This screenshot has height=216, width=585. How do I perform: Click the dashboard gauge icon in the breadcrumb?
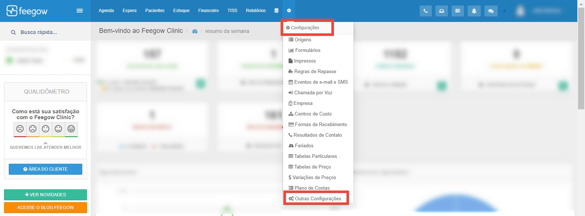click(195, 31)
